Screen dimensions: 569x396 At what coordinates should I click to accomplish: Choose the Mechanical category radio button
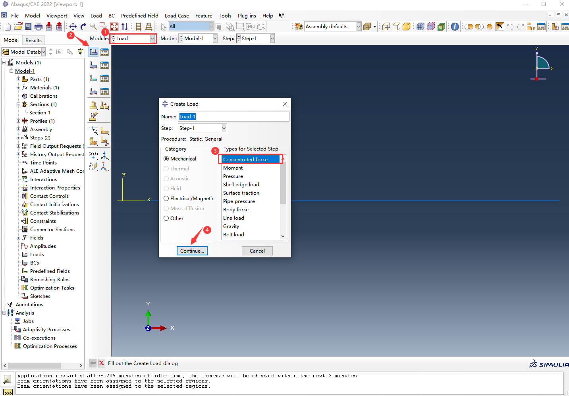(166, 159)
